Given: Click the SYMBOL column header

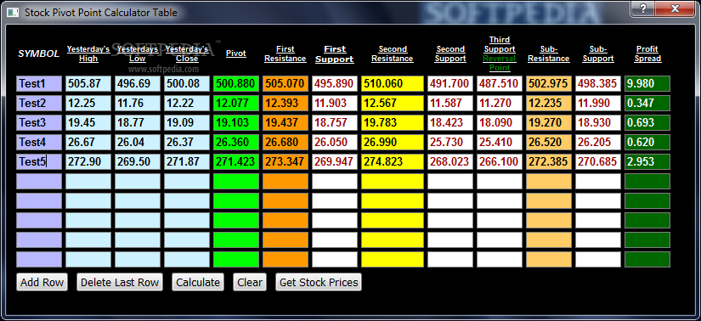Looking at the screenshot, I should coord(38,54).
